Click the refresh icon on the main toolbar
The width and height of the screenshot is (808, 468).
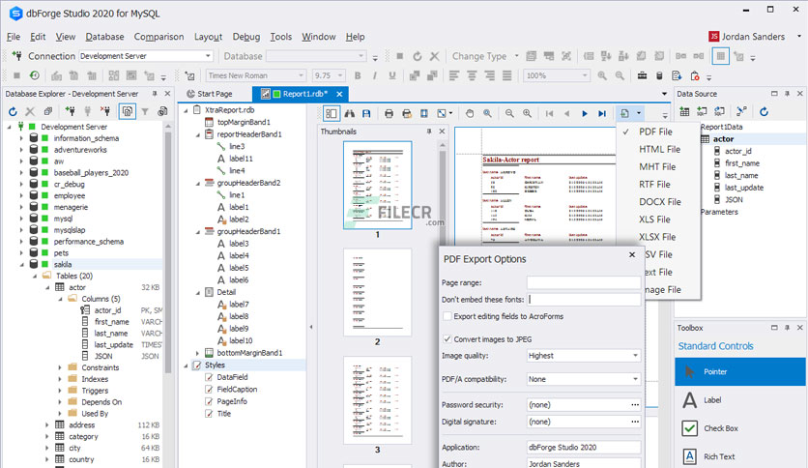[x=418, y=56]
